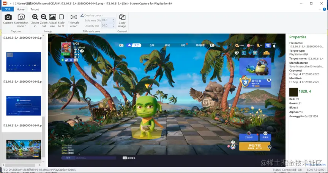Click the vertical scrollbar thumb of thumbnail list
The height and width of the screenshot is (173, 328).
[x=44, y=137]
